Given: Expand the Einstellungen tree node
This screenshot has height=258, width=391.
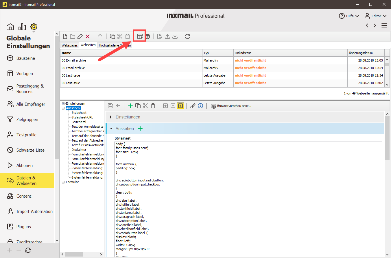Looking at the screenshot, I should (63, 103).
